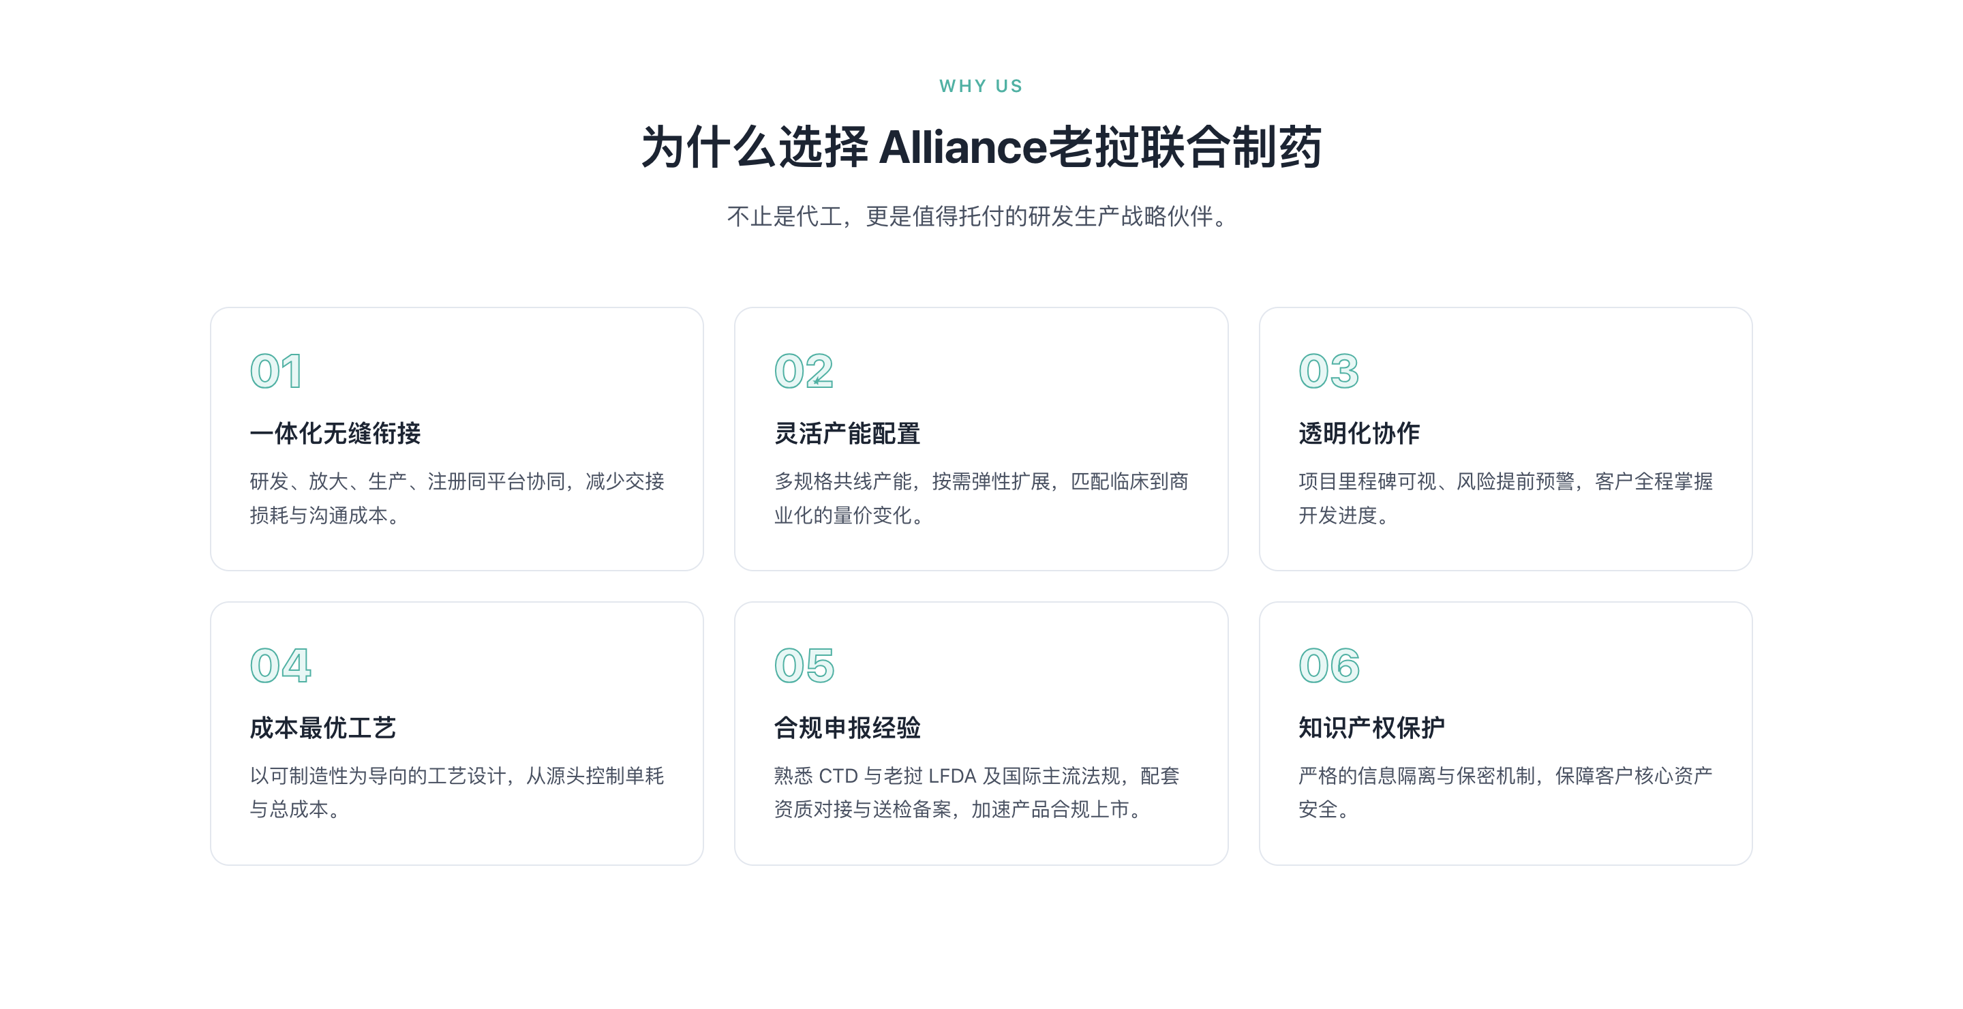Select the card title "灵活产能配置"
The height and width of the screenshot is (1009, 1963).
point(847,434)
